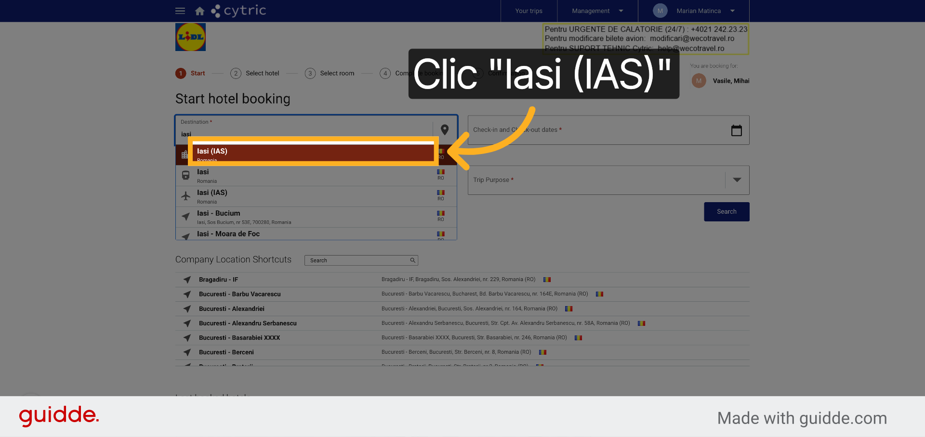Screen dimensions: 925x437
Task: Click the Str. Berceni nr. 8 address
Action: coord(456,352)
